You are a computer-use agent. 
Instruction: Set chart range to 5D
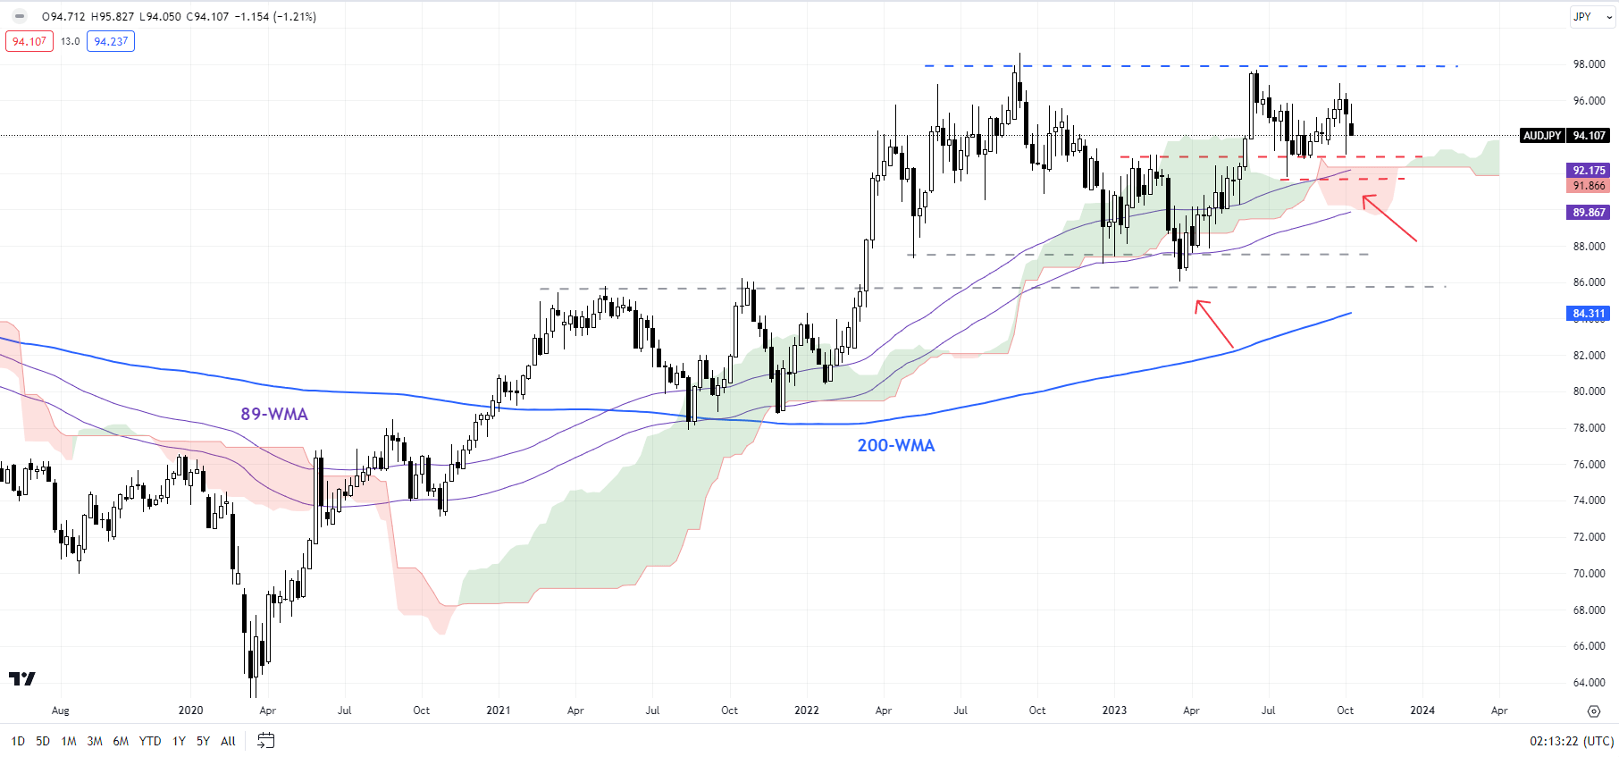[43, 741]
